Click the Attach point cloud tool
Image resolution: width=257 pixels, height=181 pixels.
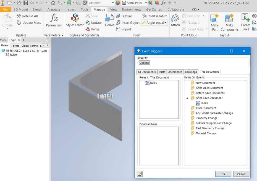[x=175, y=20]
